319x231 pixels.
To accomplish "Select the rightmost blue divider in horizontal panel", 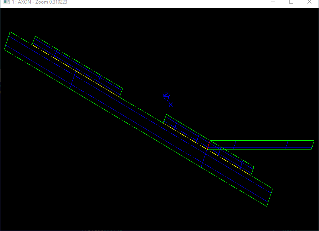I will point(286,145).
